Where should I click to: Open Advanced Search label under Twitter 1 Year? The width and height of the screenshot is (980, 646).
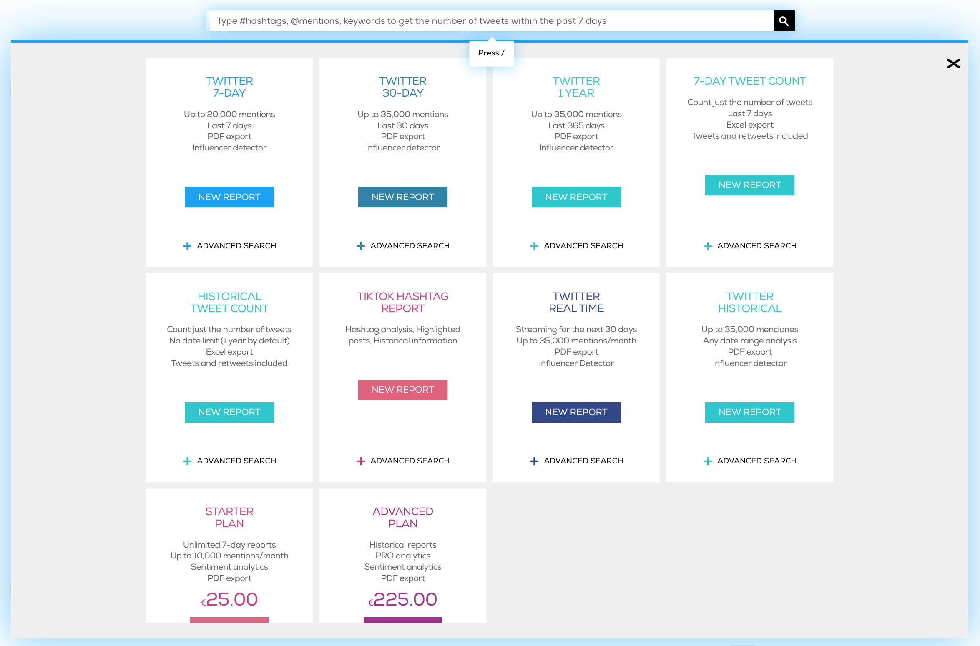click(x=583, y=246)
